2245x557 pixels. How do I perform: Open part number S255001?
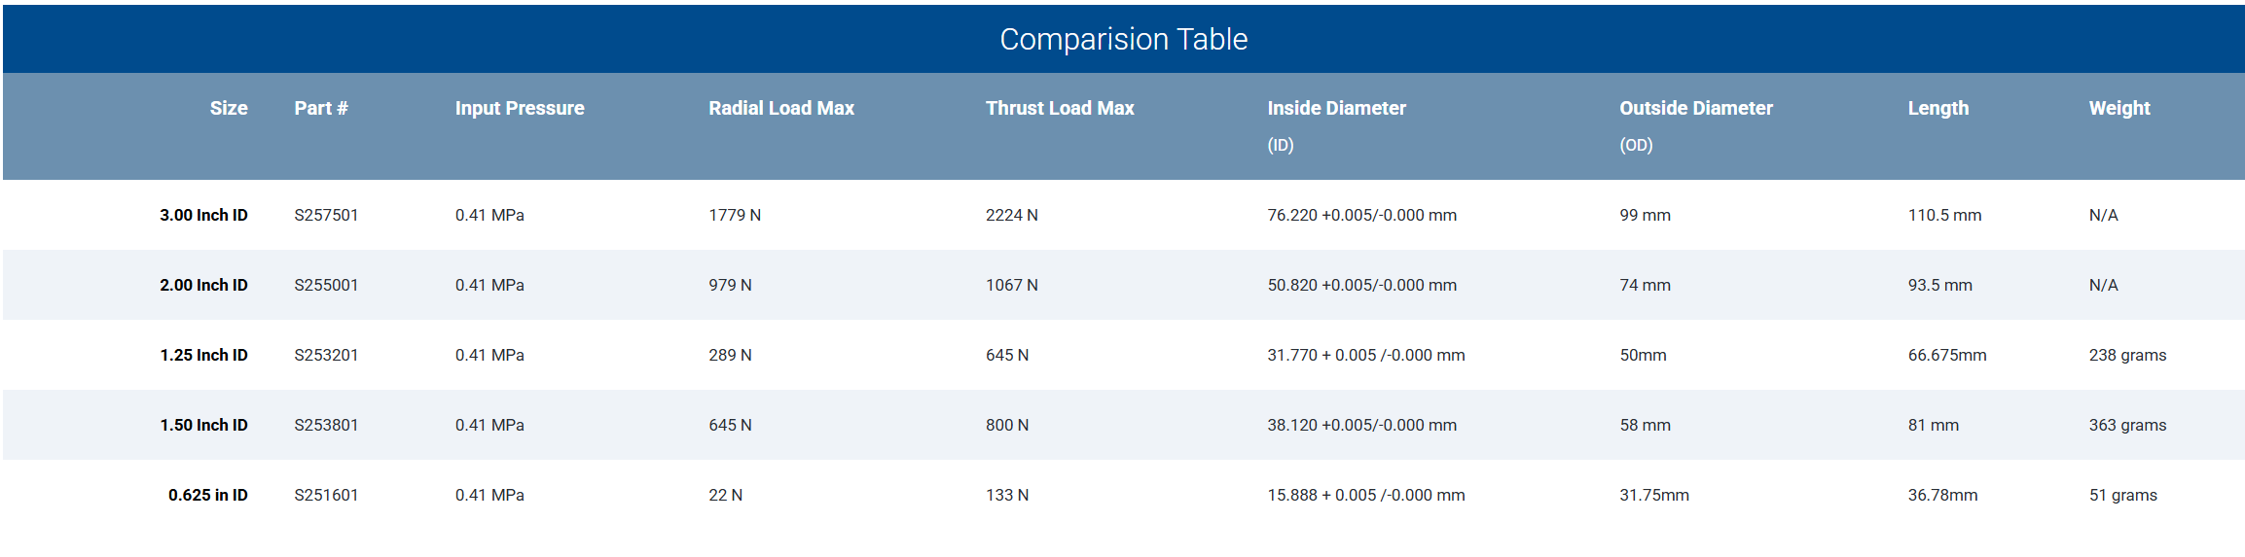pyautogui.click(x=326, y=285)
